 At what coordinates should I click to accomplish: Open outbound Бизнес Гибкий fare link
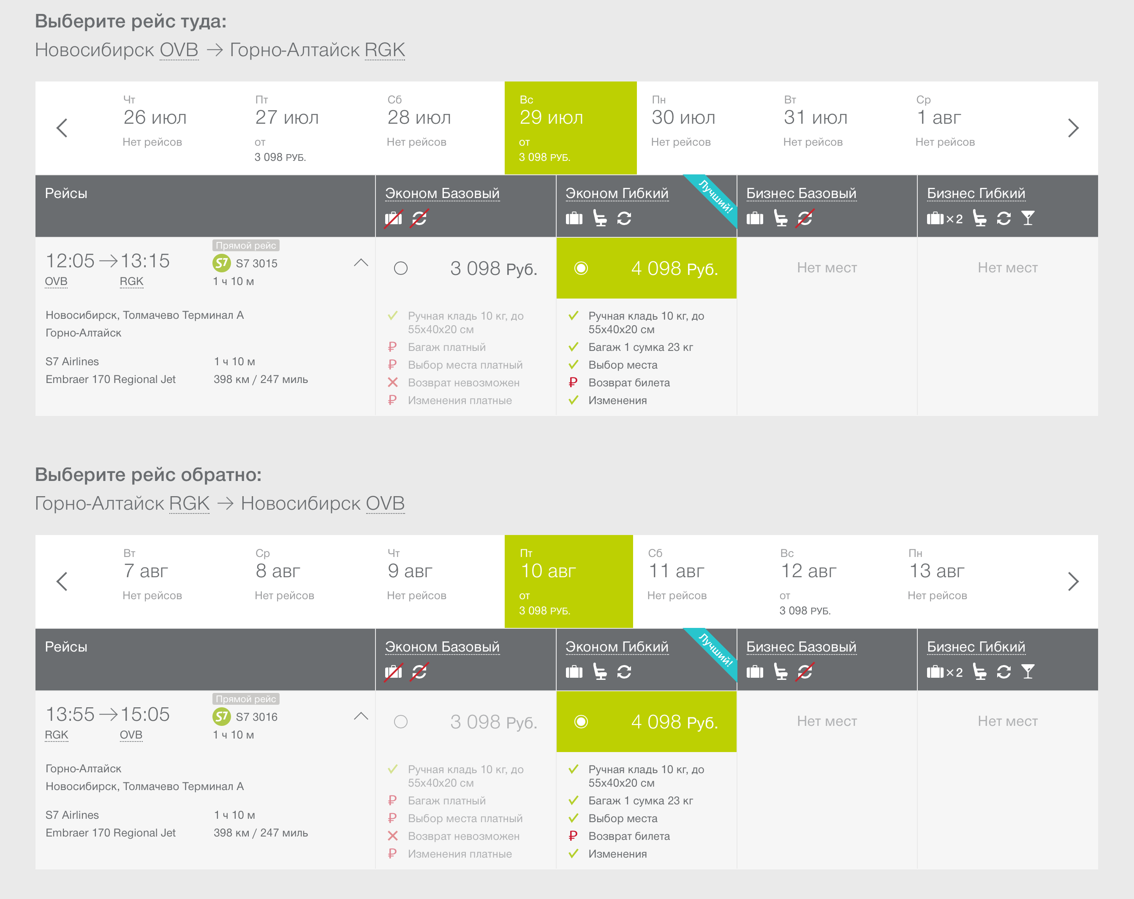tap(976, 193)
